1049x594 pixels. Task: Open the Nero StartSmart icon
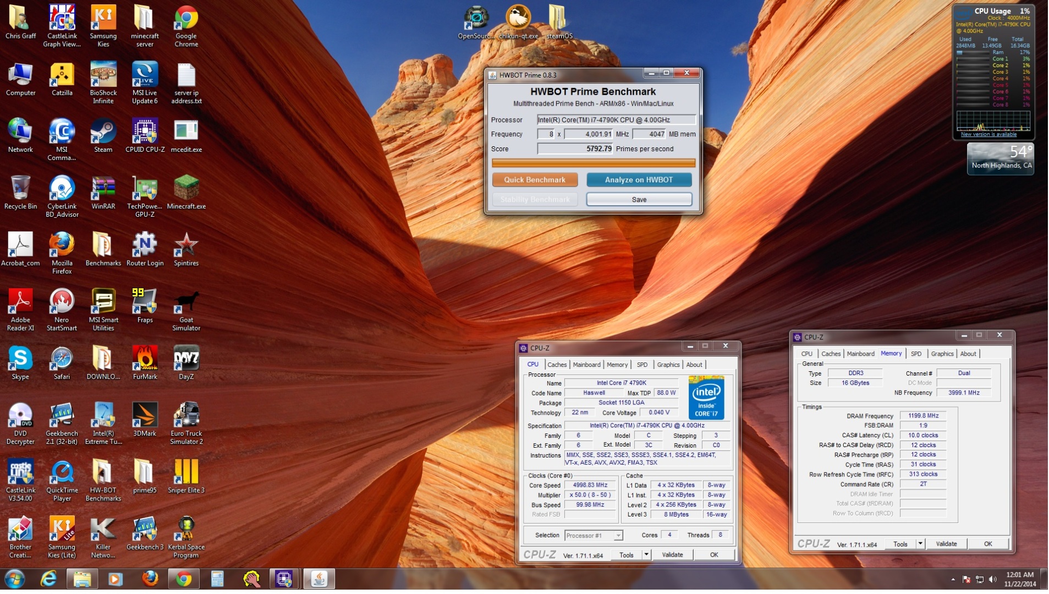pyautogui.click(x=62, y=310)
